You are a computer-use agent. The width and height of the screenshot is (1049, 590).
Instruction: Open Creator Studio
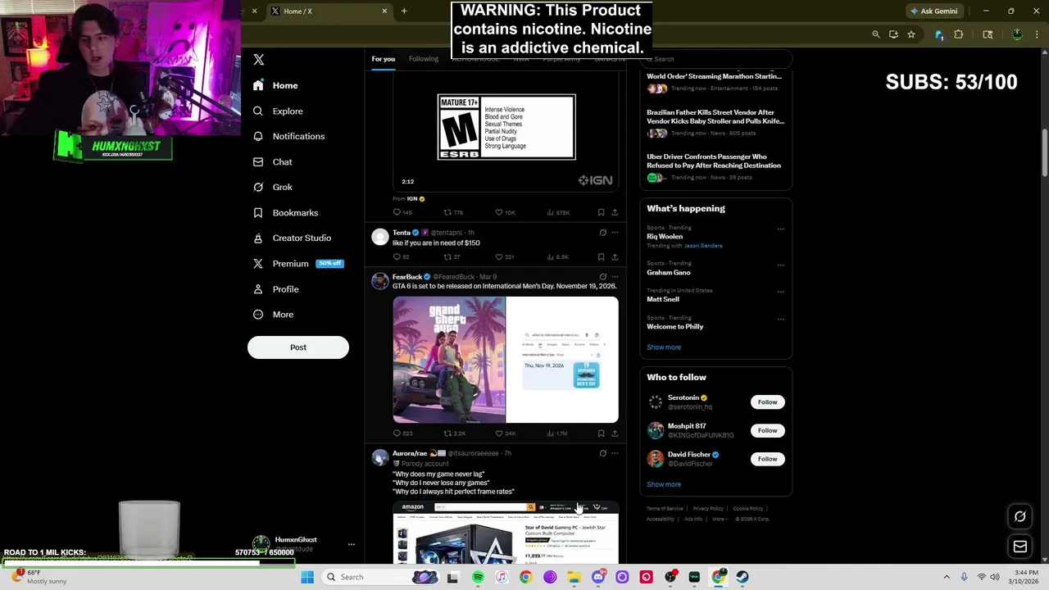[x=293, y=238]
